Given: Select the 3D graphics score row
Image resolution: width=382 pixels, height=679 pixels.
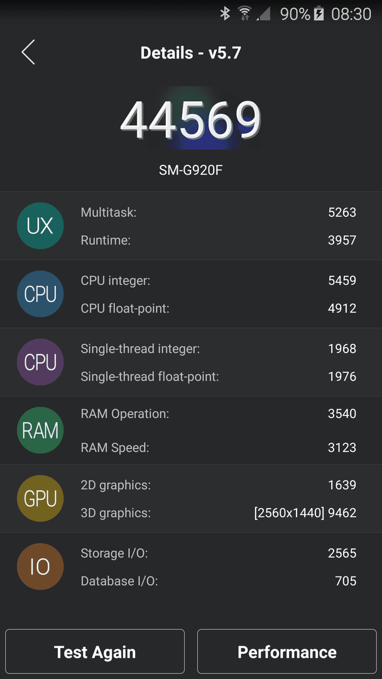Looking at the screenshot, I should [219, 513].
